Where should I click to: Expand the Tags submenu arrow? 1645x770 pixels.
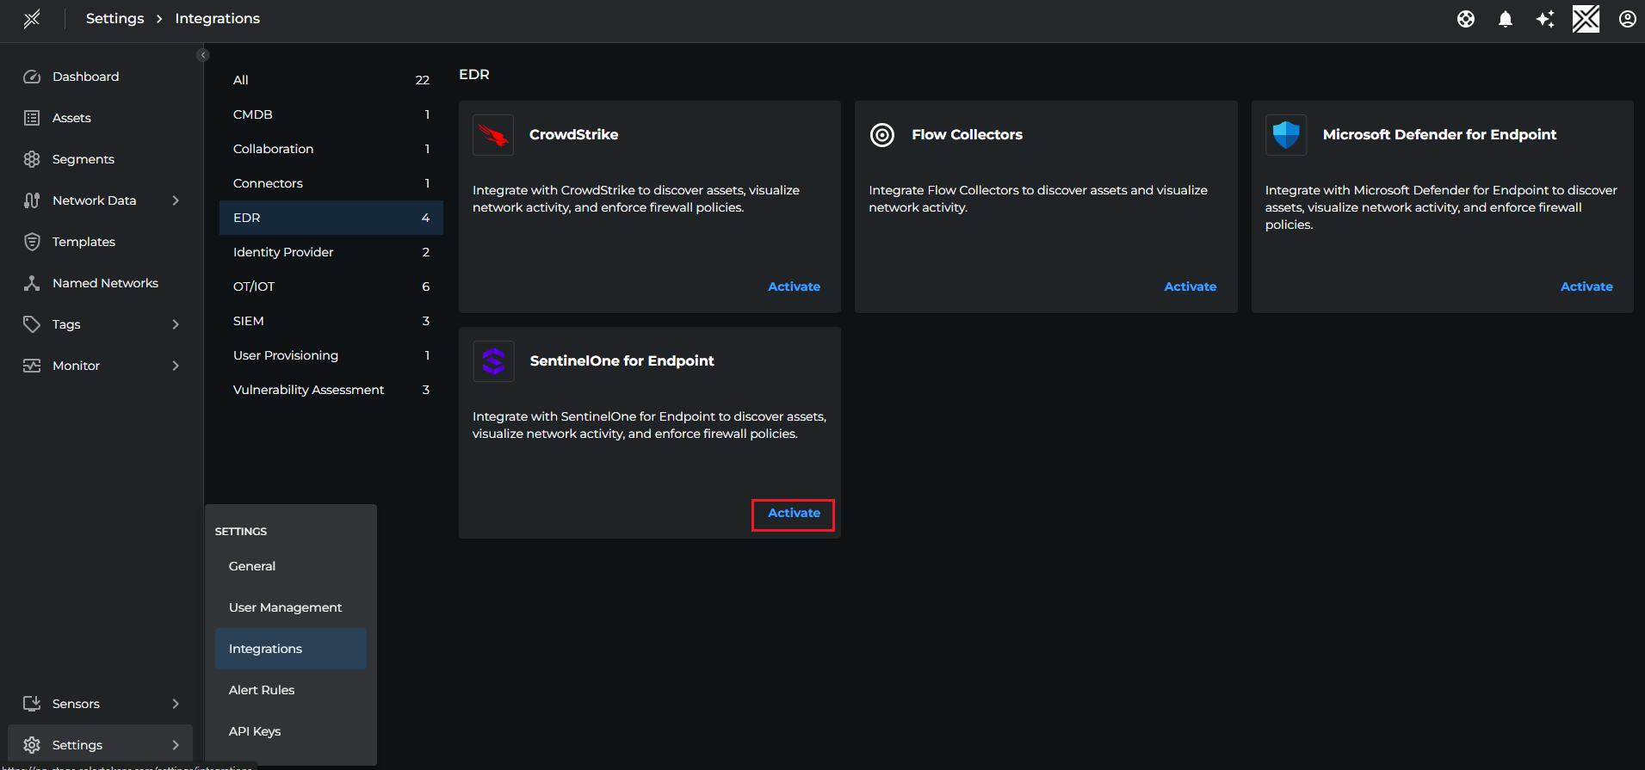[x=176, y=324]
